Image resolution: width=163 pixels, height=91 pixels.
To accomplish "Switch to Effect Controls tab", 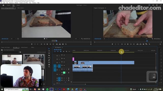I will coord(20,8).
